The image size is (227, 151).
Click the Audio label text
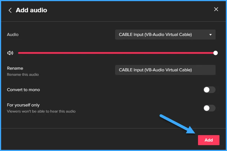tap(13, 35)
